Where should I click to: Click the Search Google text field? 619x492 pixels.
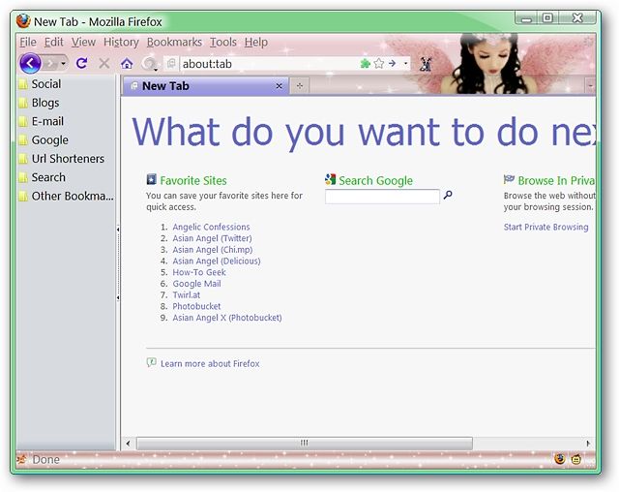[382, 197]
